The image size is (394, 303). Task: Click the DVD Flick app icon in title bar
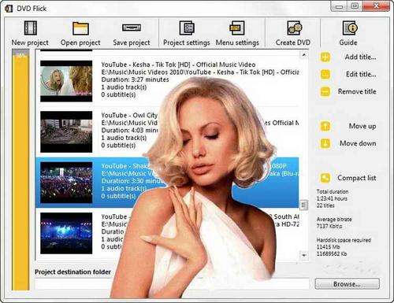click(x=9, y=9)
